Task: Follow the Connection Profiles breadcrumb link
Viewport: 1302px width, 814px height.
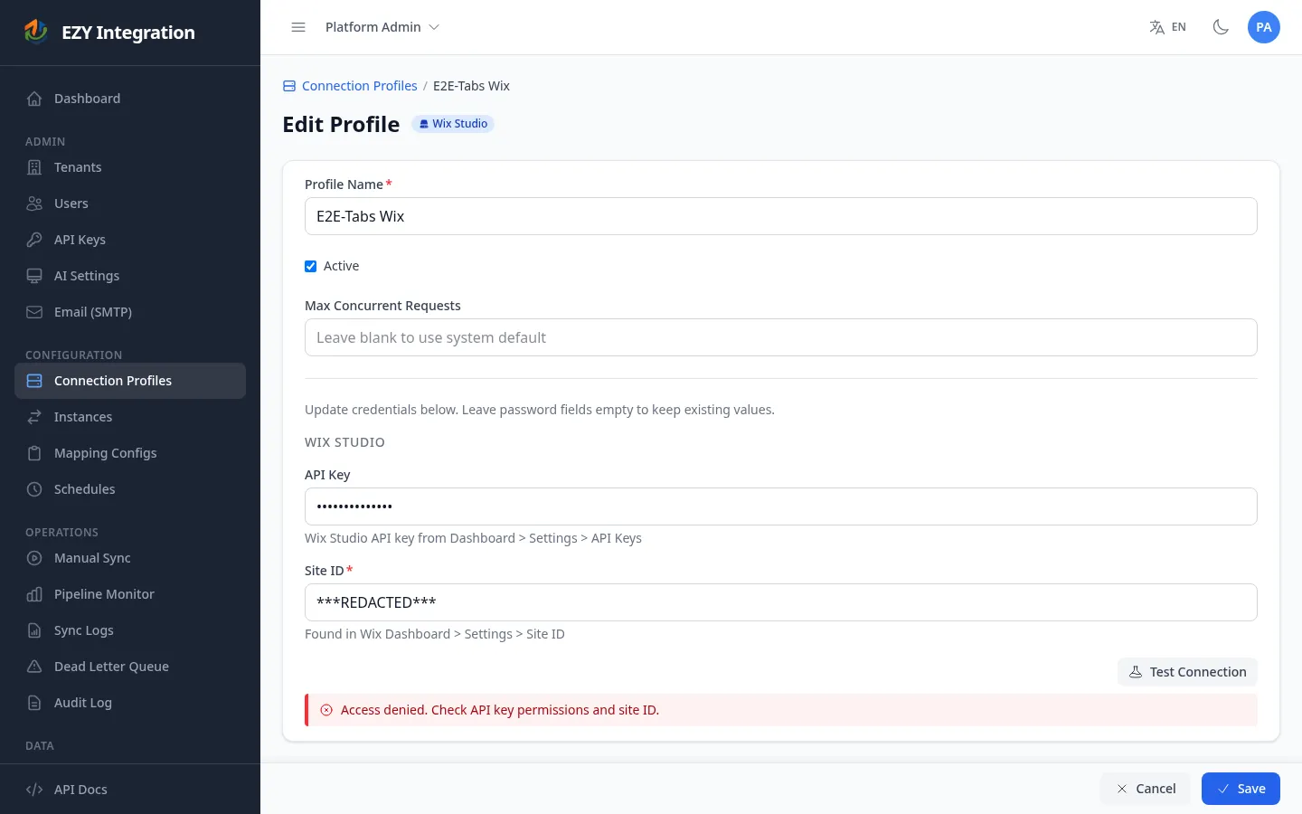Action: pyautogui.click(x=360, y=86)
